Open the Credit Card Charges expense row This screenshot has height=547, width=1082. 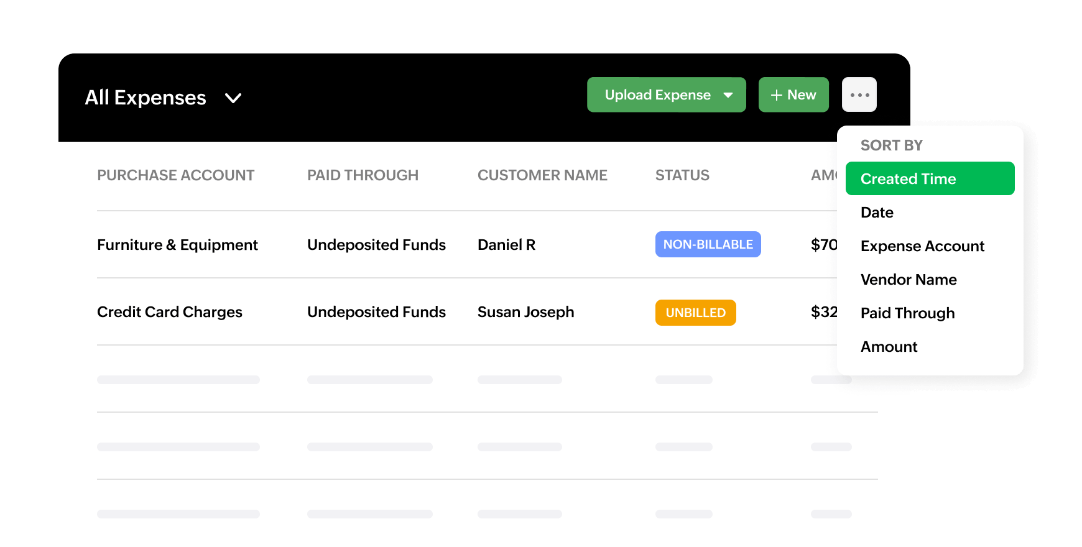(x=169, y=312)
